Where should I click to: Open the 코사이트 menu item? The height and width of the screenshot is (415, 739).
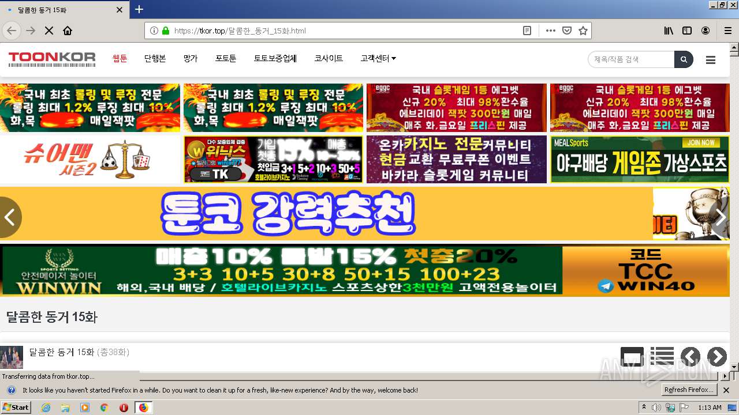coord(329,58)
